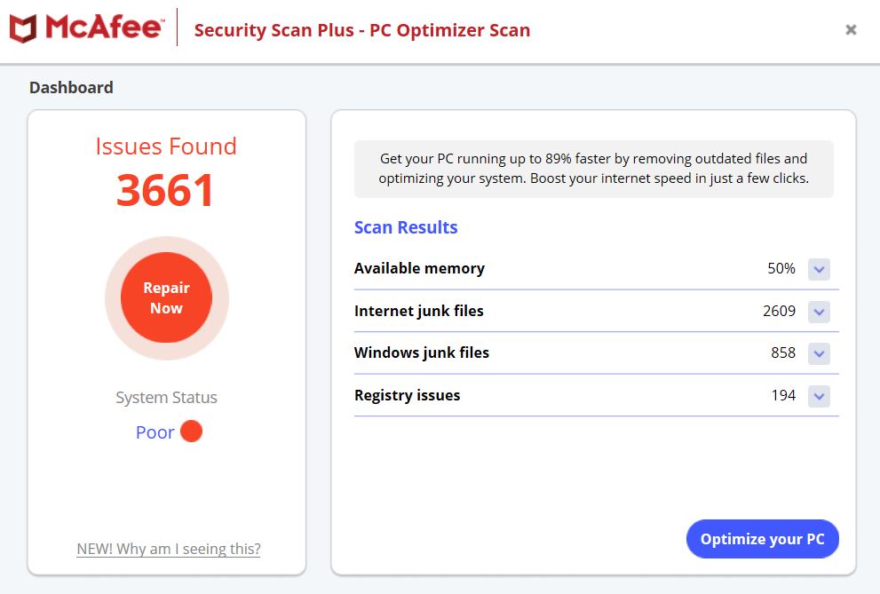
Task: Expand the Available memory details chevron
Action: coord(819,269)
